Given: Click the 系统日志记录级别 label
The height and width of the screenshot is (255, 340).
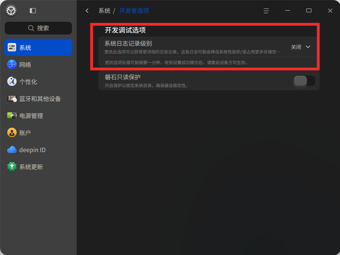Looking at the screenshot, I should [128, 43].
